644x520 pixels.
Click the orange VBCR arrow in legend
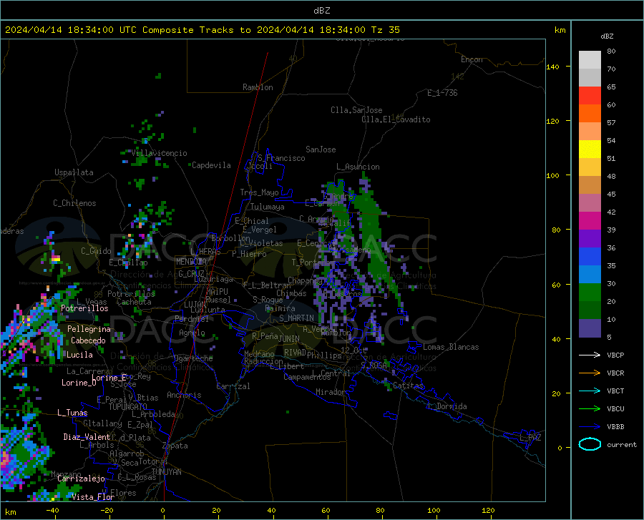tap(590, 373)
